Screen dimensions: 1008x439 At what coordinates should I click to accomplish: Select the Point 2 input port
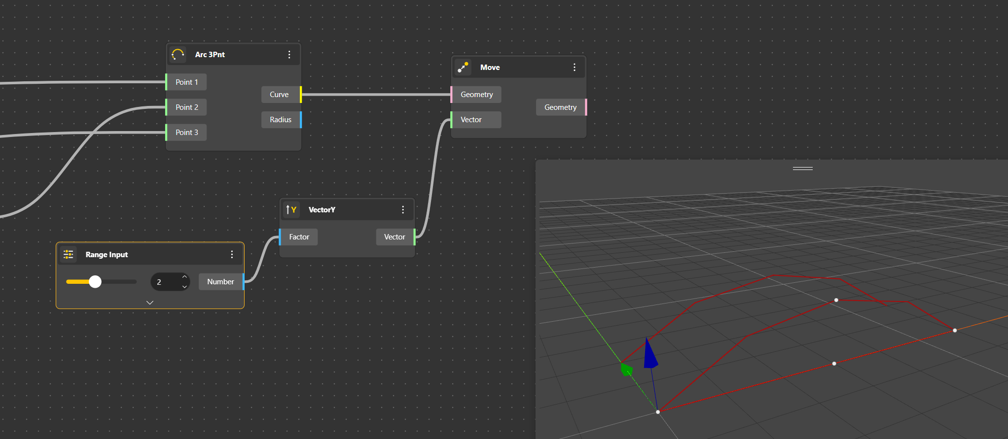click(186, 107)
